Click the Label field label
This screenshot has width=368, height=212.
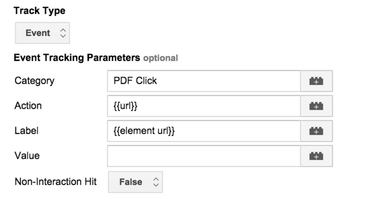coord(26,131)
